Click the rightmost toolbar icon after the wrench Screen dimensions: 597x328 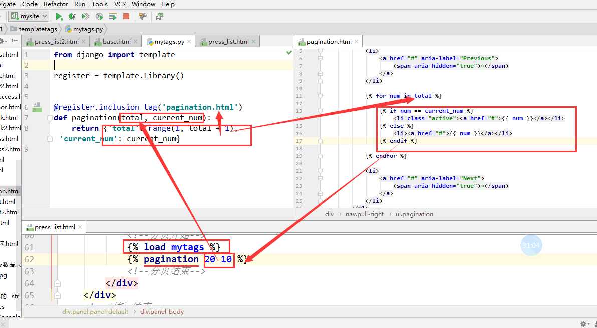160,16
